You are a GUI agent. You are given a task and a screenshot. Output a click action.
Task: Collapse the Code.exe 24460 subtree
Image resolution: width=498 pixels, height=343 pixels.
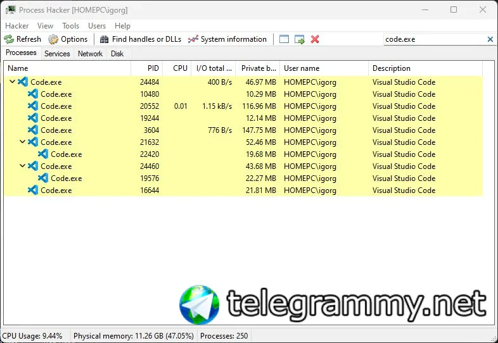click(23, 166)
